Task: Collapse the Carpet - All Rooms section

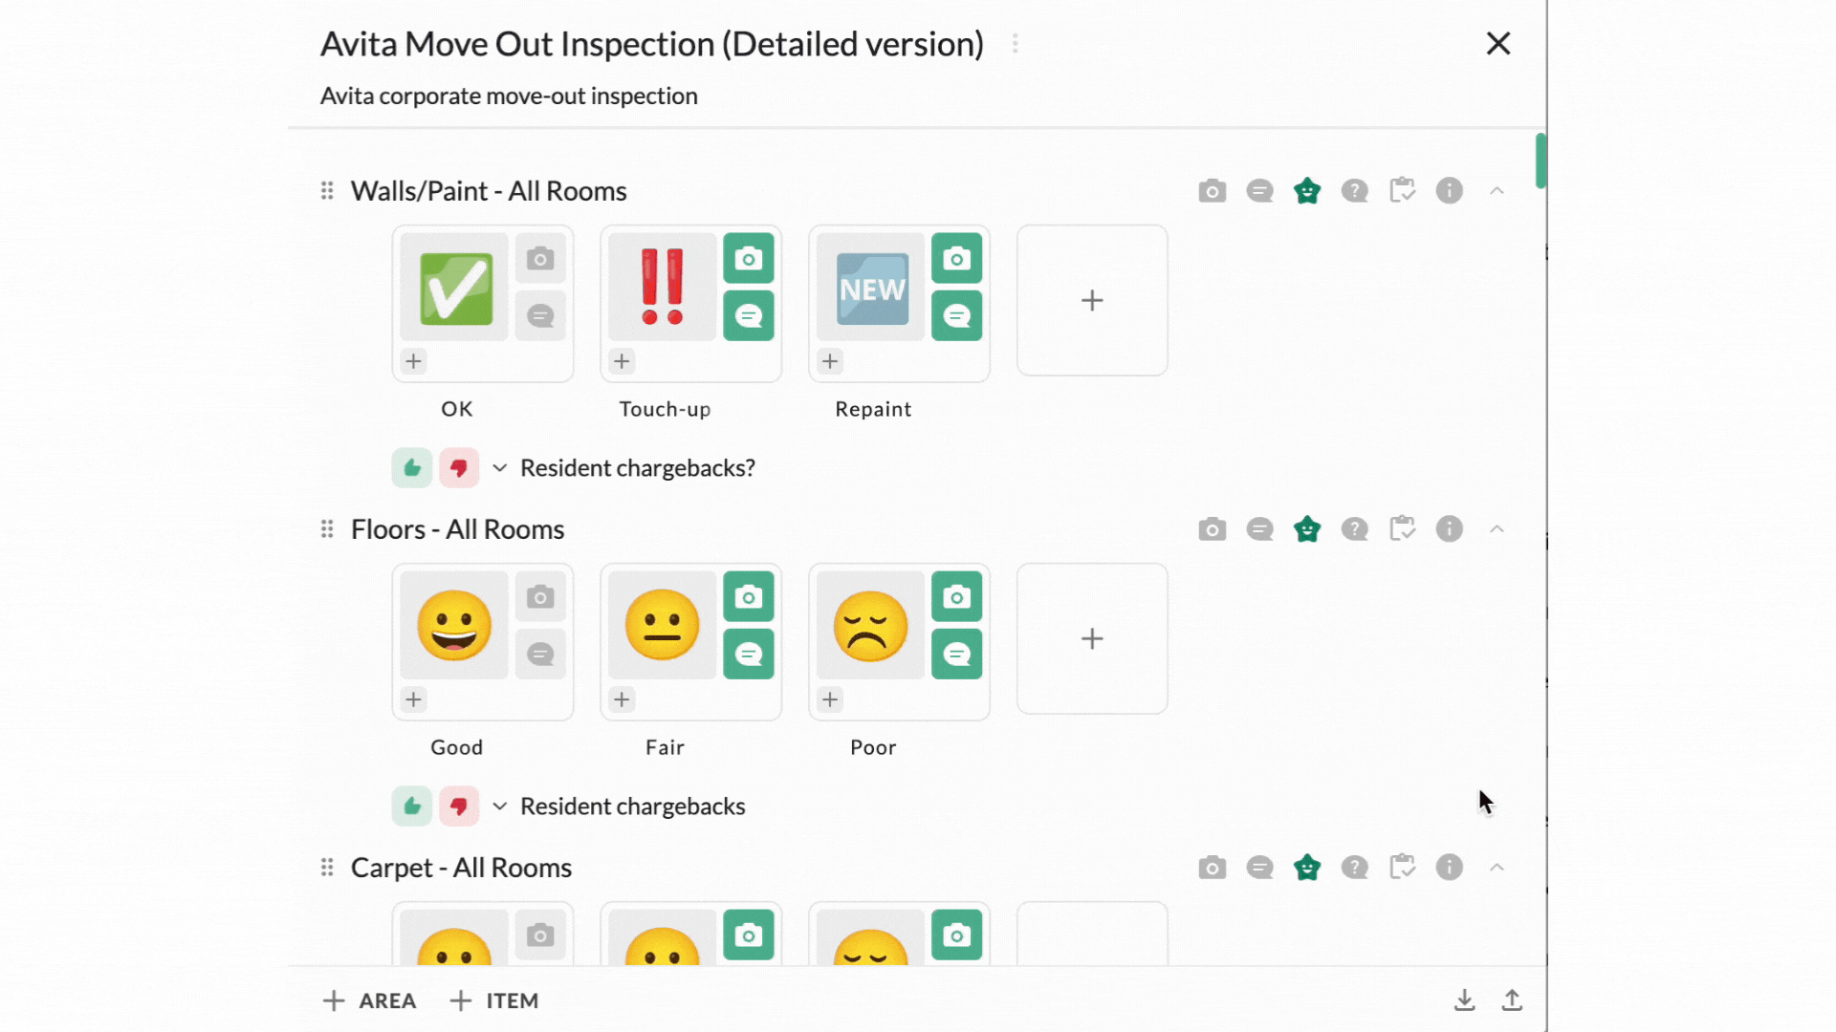Action: tap(1497, 868)
